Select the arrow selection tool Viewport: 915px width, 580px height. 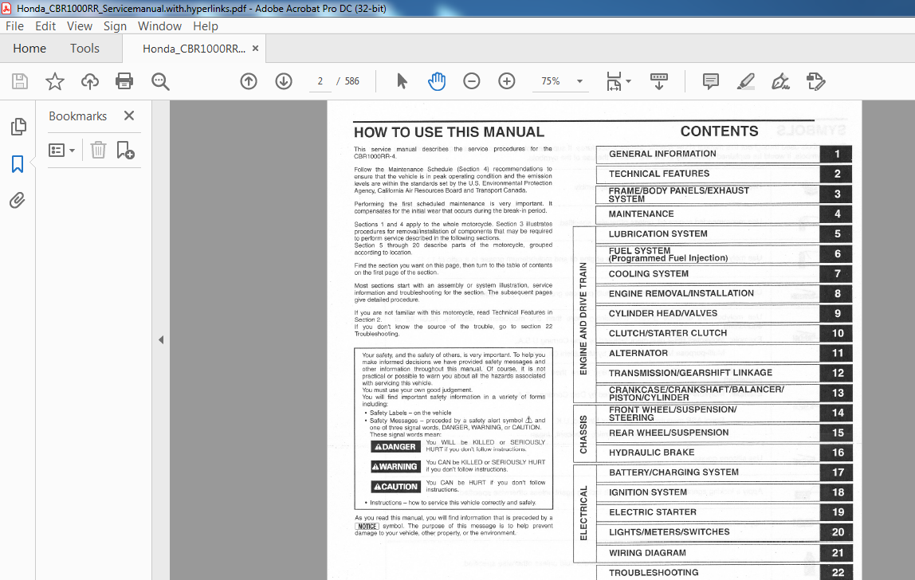(402, 81)
